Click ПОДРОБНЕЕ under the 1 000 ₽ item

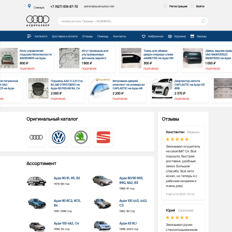click(213, 69)
